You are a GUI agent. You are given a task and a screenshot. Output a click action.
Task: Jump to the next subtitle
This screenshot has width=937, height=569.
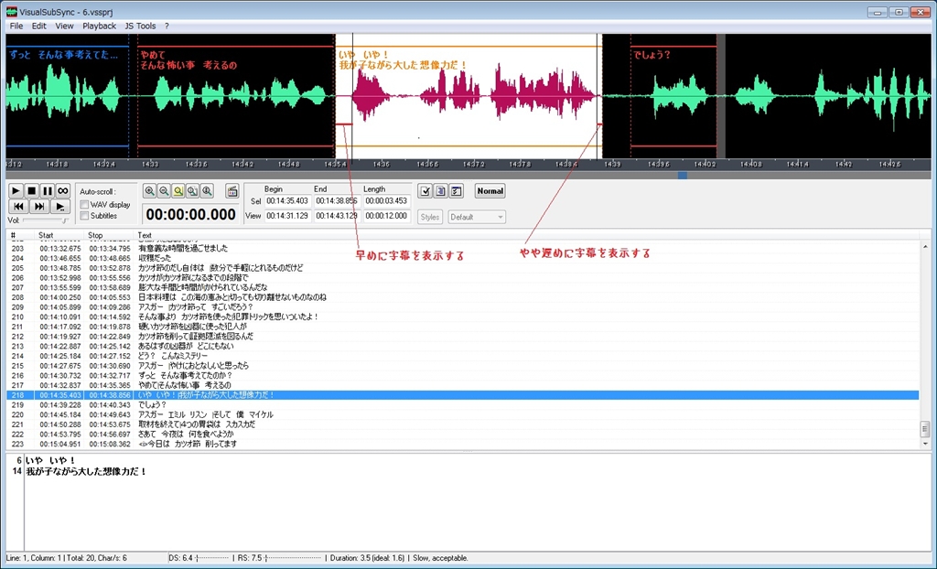(39, 207)
